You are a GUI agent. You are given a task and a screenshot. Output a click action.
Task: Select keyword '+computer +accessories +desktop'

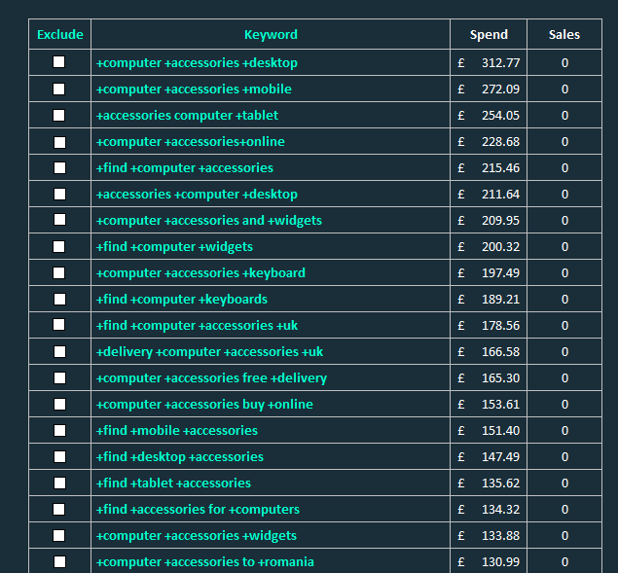[197, 63]
